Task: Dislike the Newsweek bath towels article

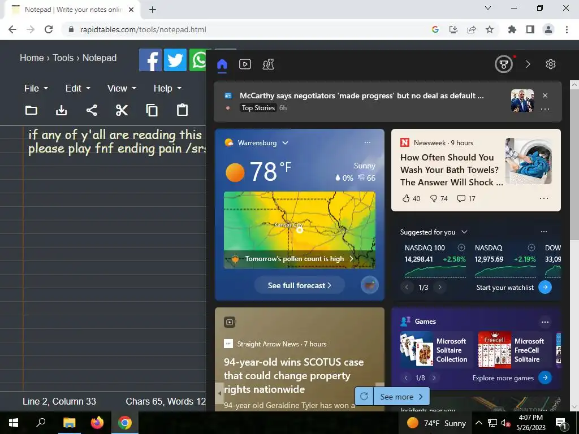Action: coord(439,198)
